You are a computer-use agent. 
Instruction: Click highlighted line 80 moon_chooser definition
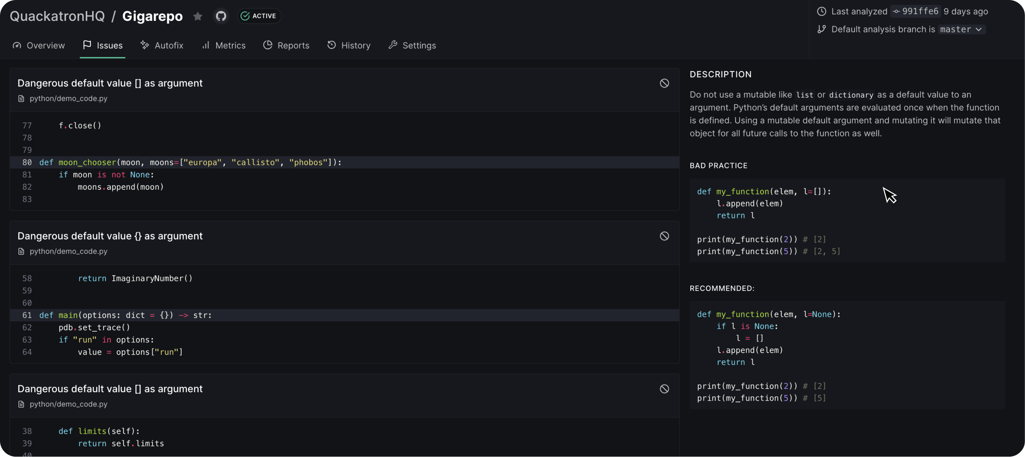click(x=190, y=162)
